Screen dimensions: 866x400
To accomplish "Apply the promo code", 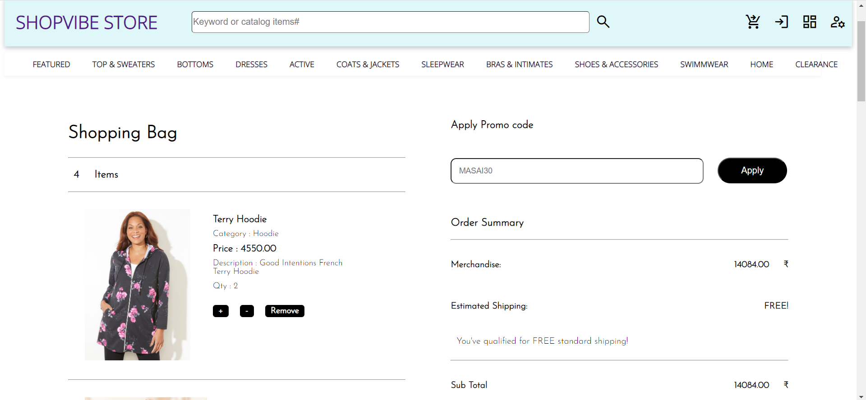I will point(752,170).
